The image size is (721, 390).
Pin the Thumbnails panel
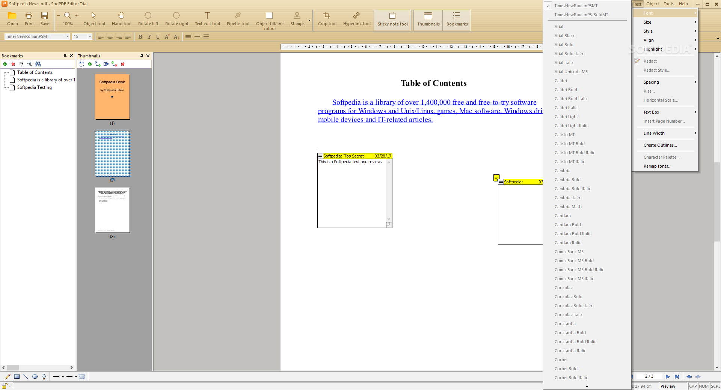pos(142,56)
